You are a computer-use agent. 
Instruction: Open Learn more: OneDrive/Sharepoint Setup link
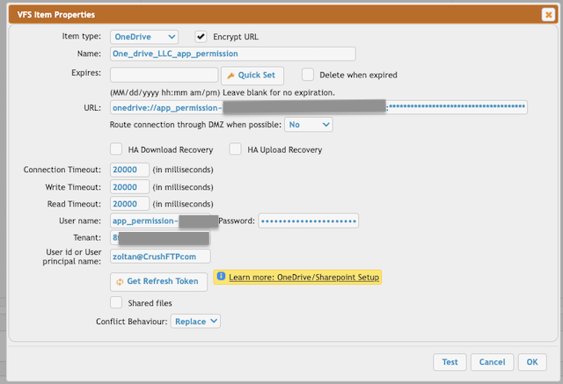[303, 277]
